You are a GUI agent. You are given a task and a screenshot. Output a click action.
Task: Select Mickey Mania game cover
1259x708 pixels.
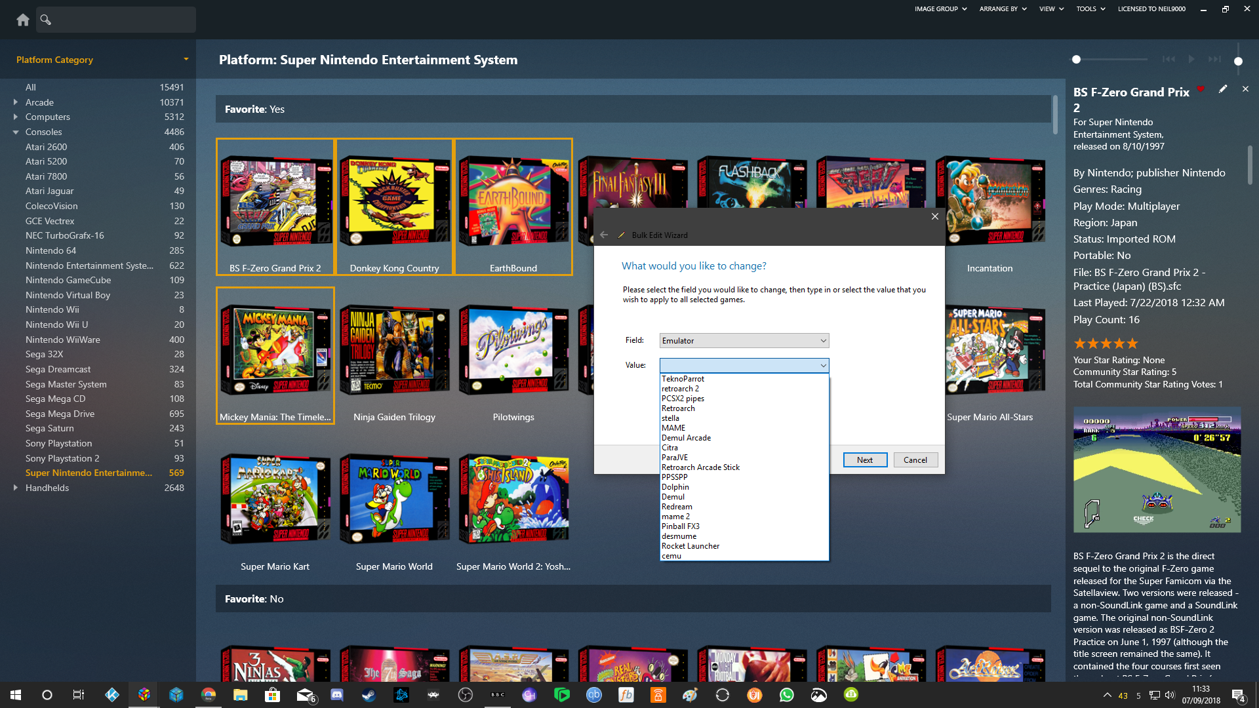[x=275, y=351]
